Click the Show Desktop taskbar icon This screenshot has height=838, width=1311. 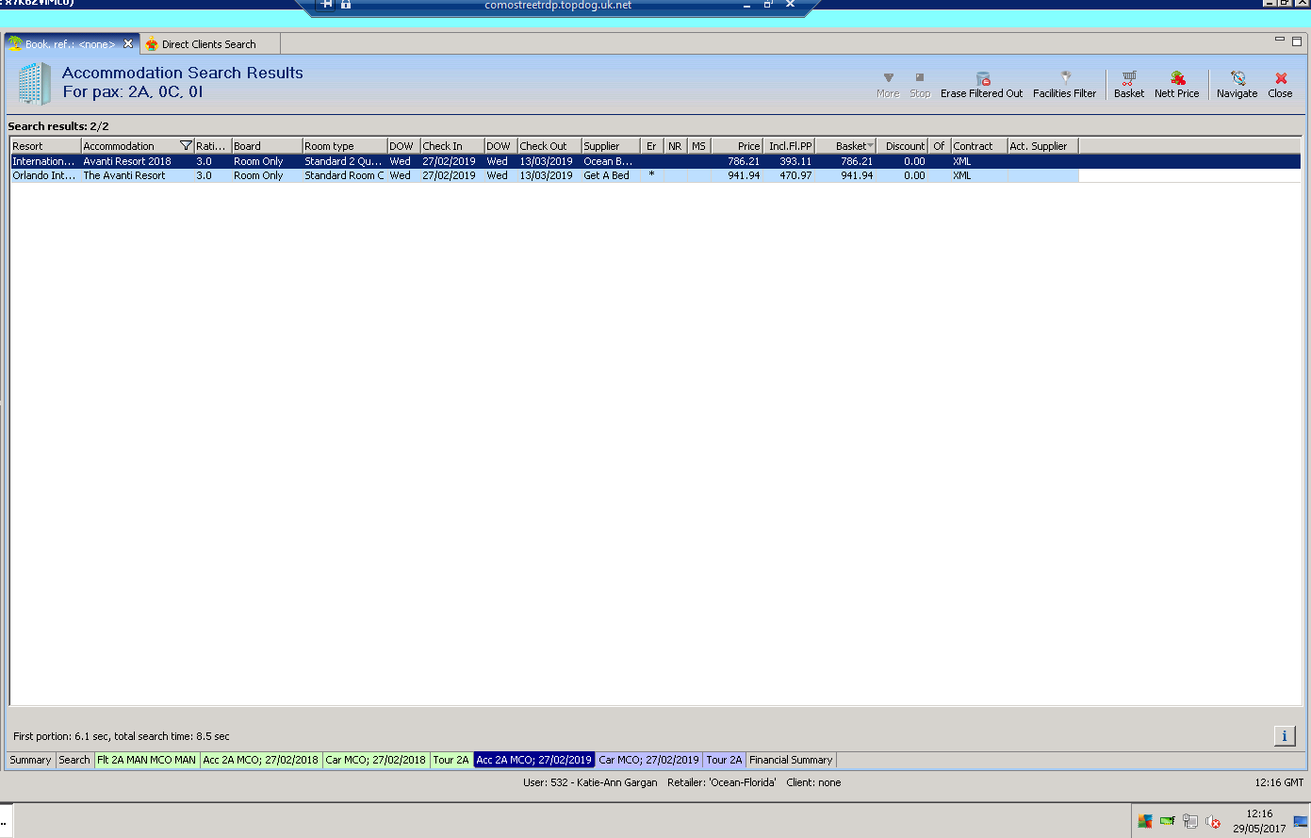tap(1301, 821)
